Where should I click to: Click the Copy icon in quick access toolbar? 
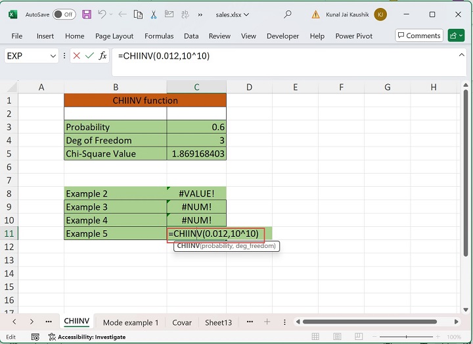[x=138, y=14]
